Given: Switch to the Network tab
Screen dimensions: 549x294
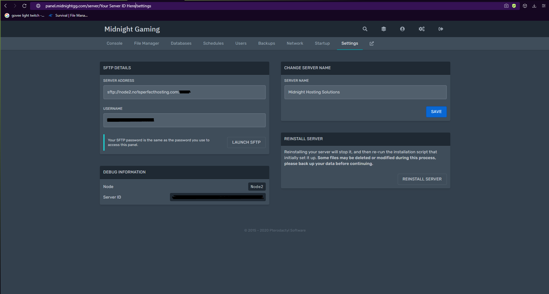Looking at the screenshot, I should point(295,44).
